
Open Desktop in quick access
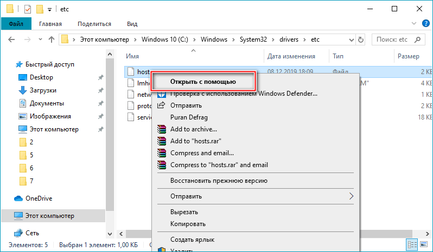click(x=41, y=77)
